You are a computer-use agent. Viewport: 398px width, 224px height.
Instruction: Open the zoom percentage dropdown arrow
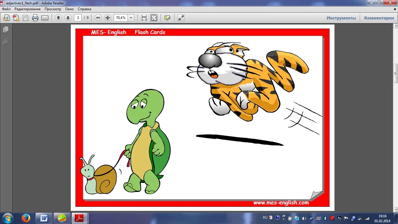tap(131, 18)
